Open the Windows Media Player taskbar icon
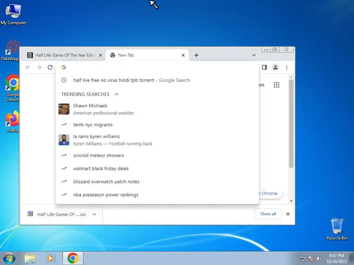354x265 pixels. tap(51, 258)
